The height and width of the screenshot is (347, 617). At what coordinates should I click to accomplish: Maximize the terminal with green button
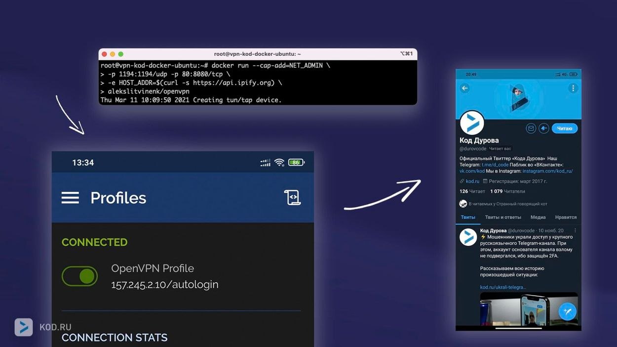120,54
